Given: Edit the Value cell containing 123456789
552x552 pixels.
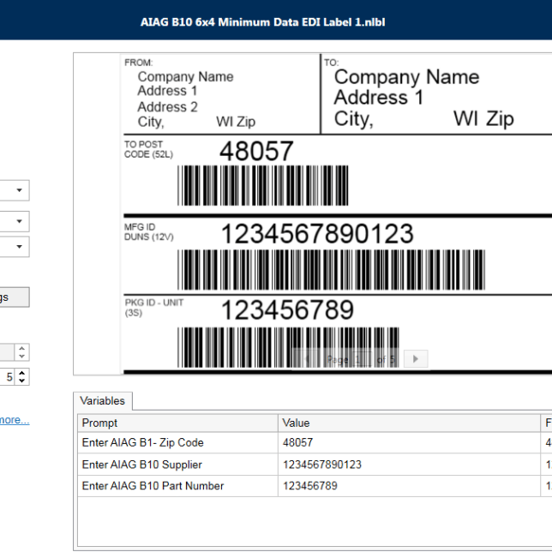Looking at the screenshot, I should pyautogui.click(x=409, y=486).
